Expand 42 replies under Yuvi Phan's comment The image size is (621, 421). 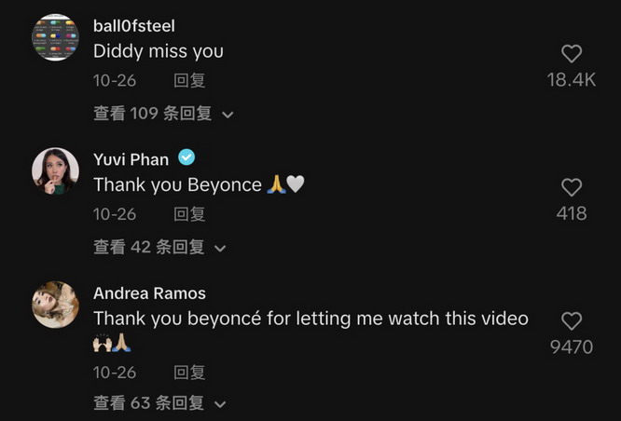tap(159, 248)
